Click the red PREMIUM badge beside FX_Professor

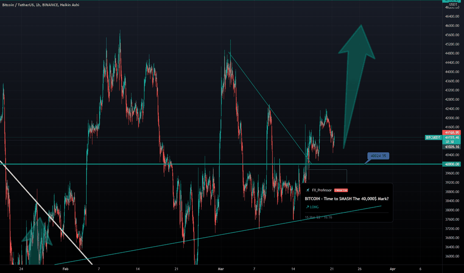point(341,191)
